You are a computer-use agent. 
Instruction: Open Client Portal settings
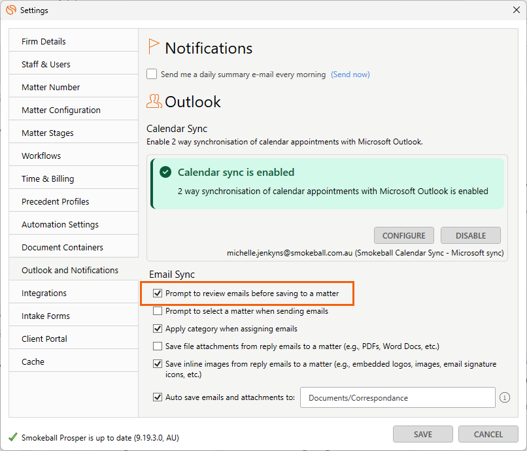74,339
